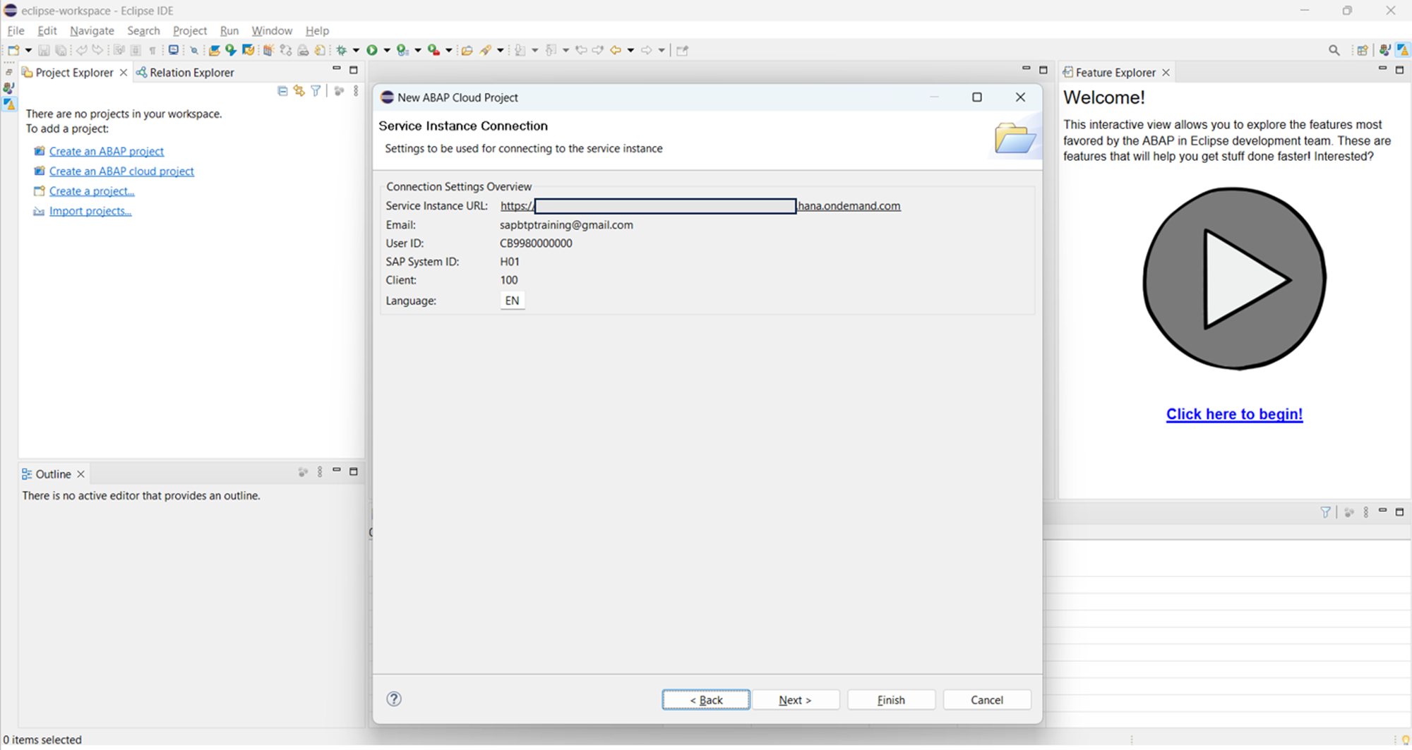Switch to the Relation Explorer tab
The height and width of the screenshot is (750, 1412).
coord(185,73)
